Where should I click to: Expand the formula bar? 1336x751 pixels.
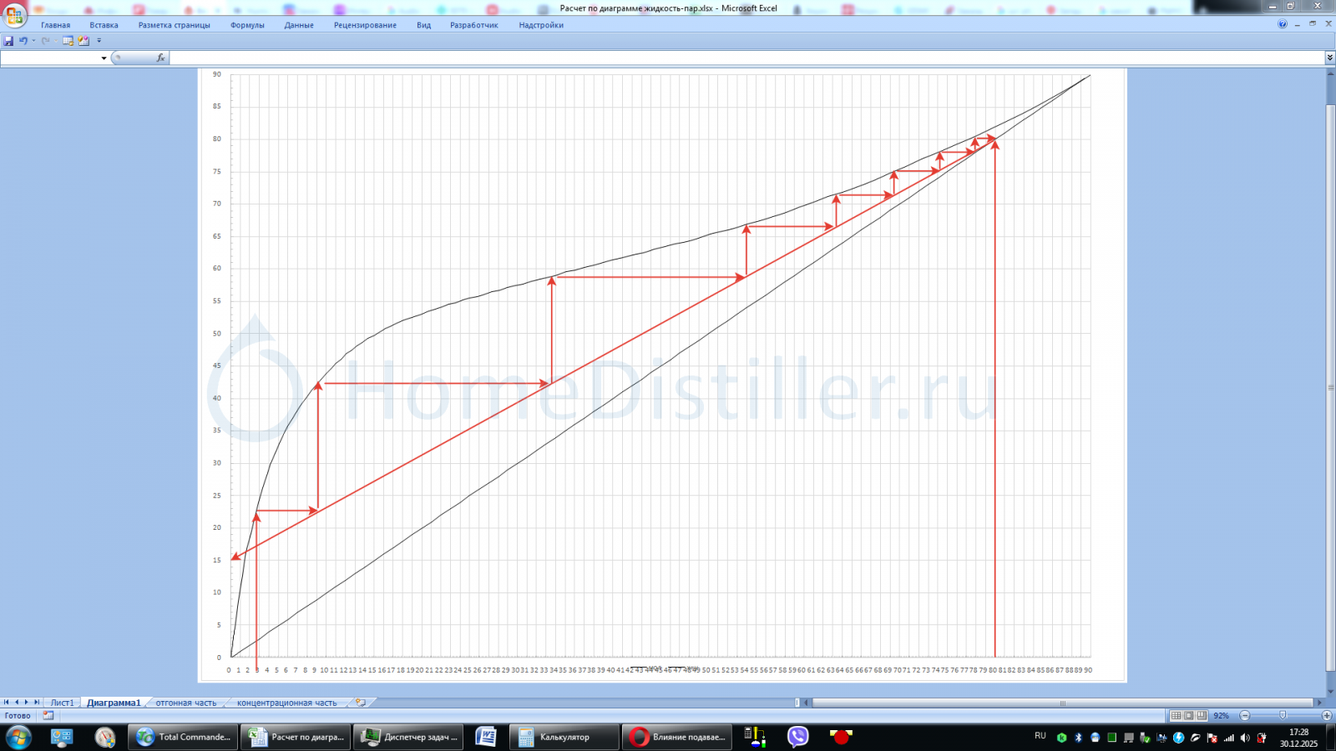[1329, 58]
